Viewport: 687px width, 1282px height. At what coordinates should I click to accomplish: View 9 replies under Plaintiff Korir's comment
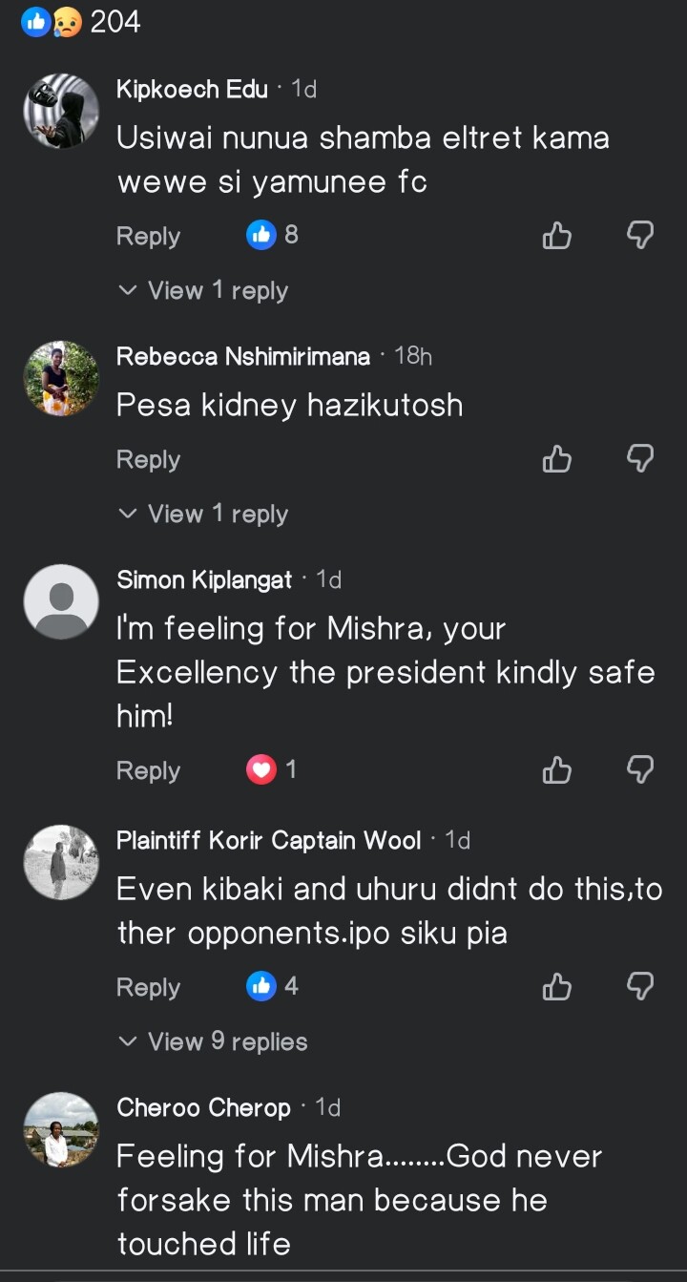(x=213, y=1041)
